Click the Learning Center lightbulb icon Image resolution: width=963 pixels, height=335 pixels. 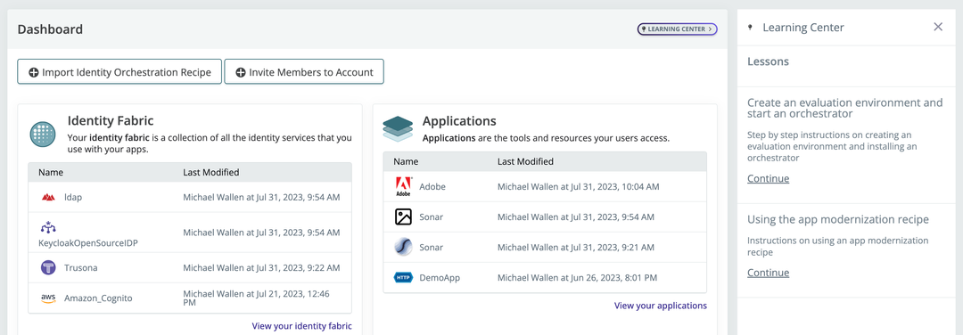click(750, 28)
